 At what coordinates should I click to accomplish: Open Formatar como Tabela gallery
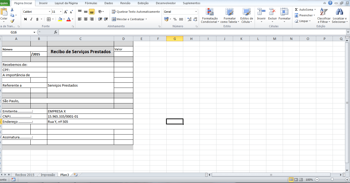[230, 16]
